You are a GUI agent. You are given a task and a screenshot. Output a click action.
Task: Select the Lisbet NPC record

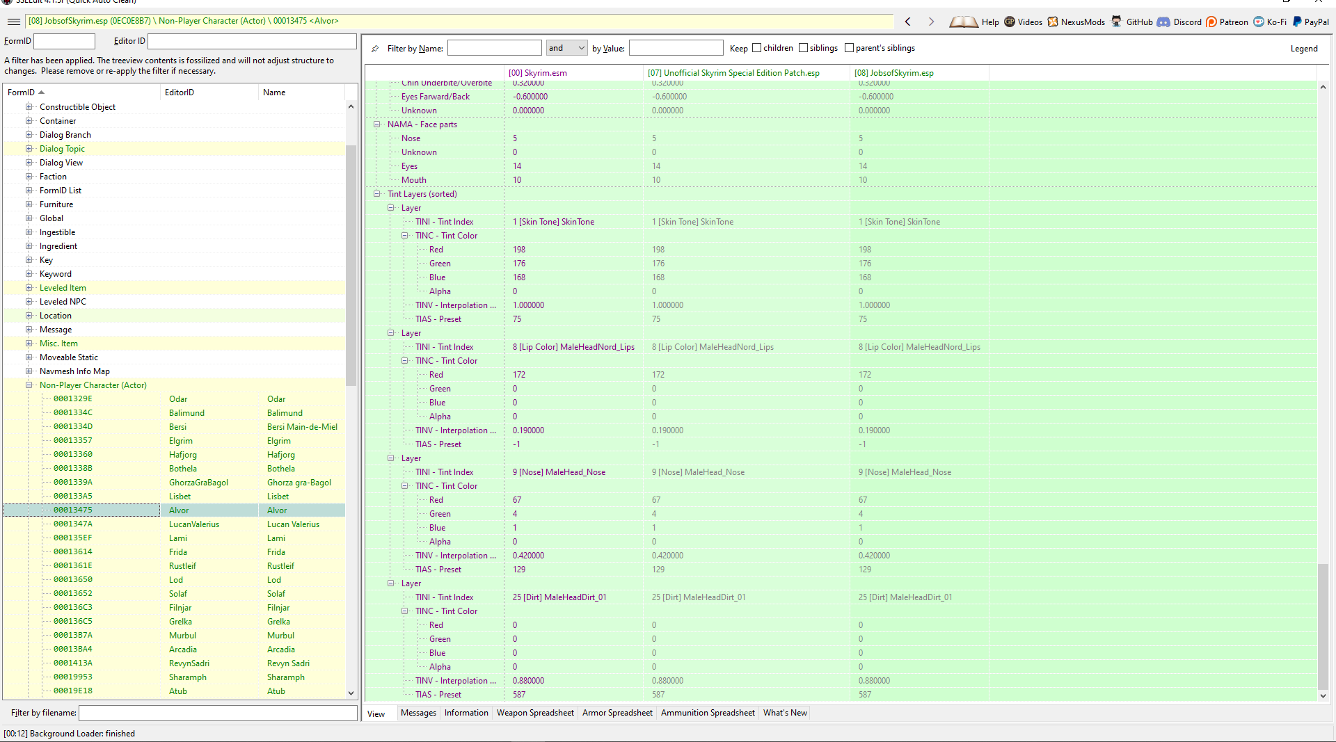tap(174, 497)
